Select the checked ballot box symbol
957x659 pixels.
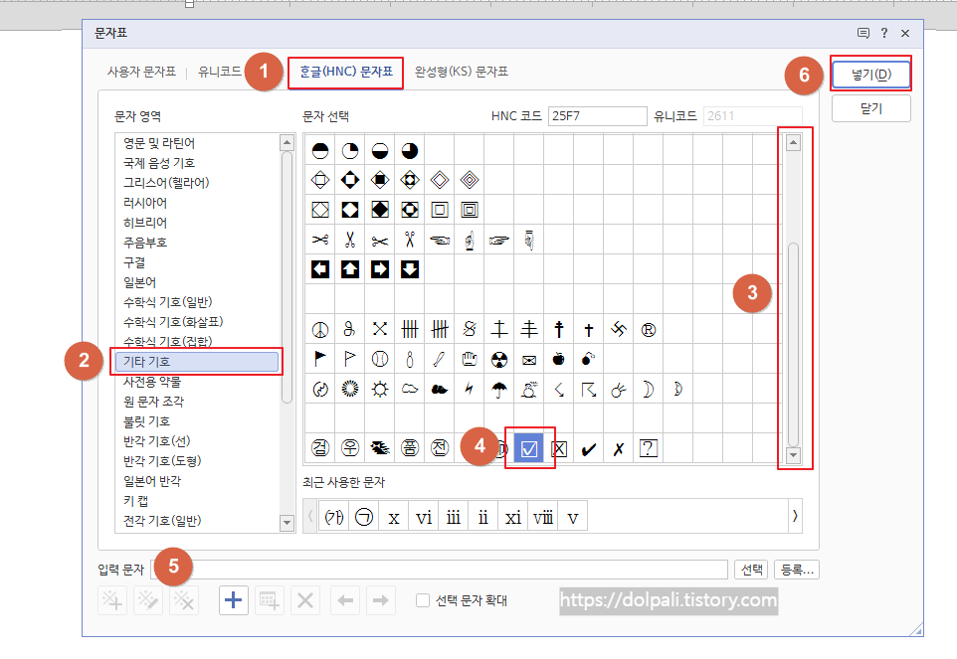[528, 448]
